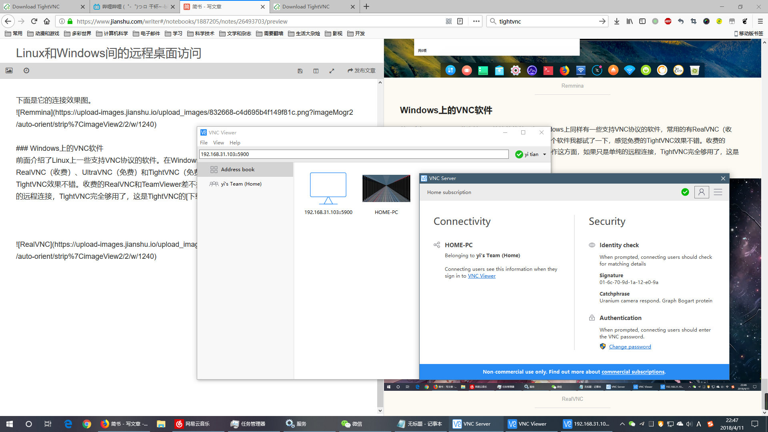Click the insert image icon in editor toolbar
Screen dimensions: 768x432
coord(9,70)
